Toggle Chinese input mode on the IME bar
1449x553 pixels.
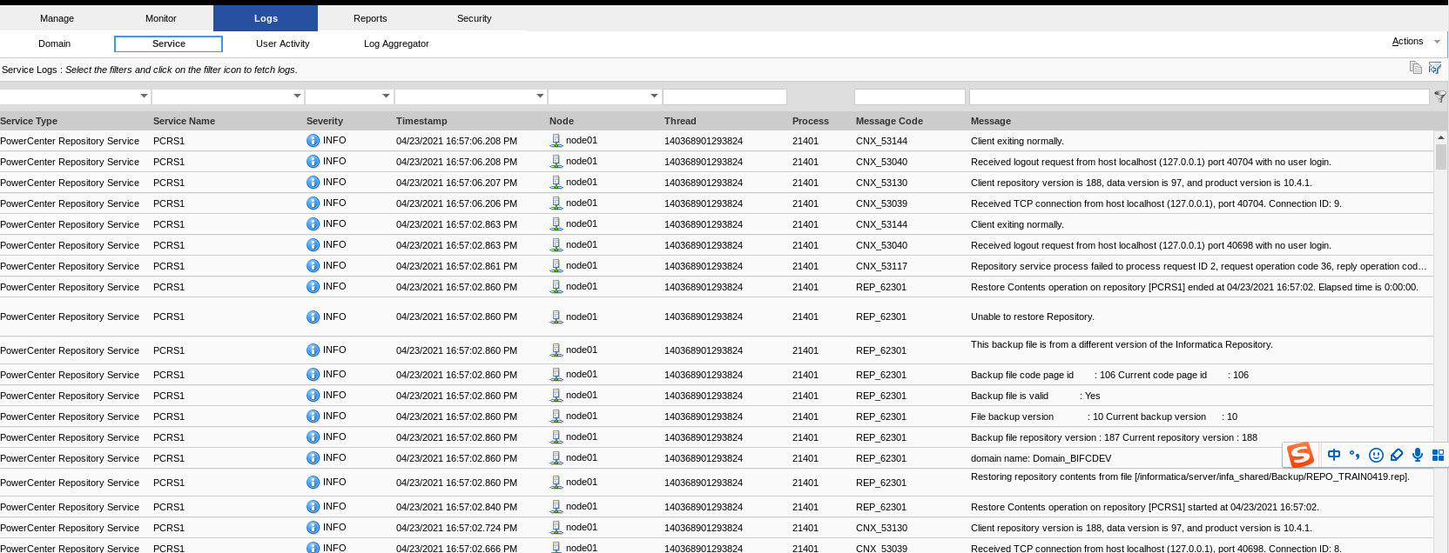(x=1334, y=455)
